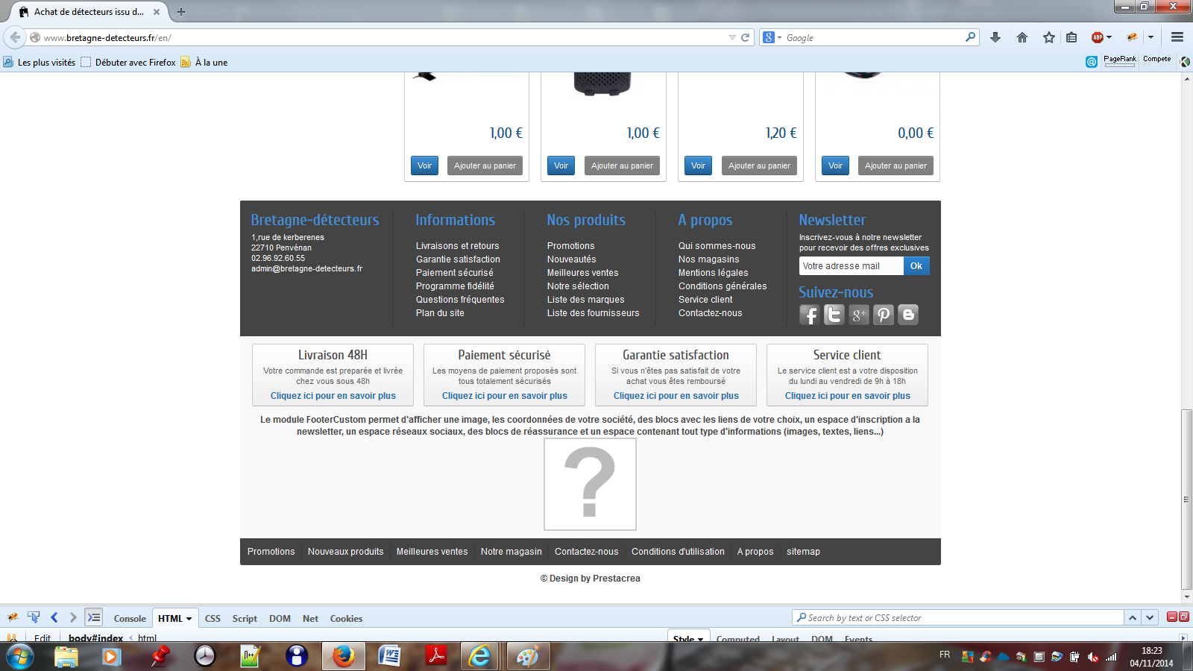This screenshot has width=1193, height=671.
Task: Click the browser back arrow button
Action: tap(15, 37)
